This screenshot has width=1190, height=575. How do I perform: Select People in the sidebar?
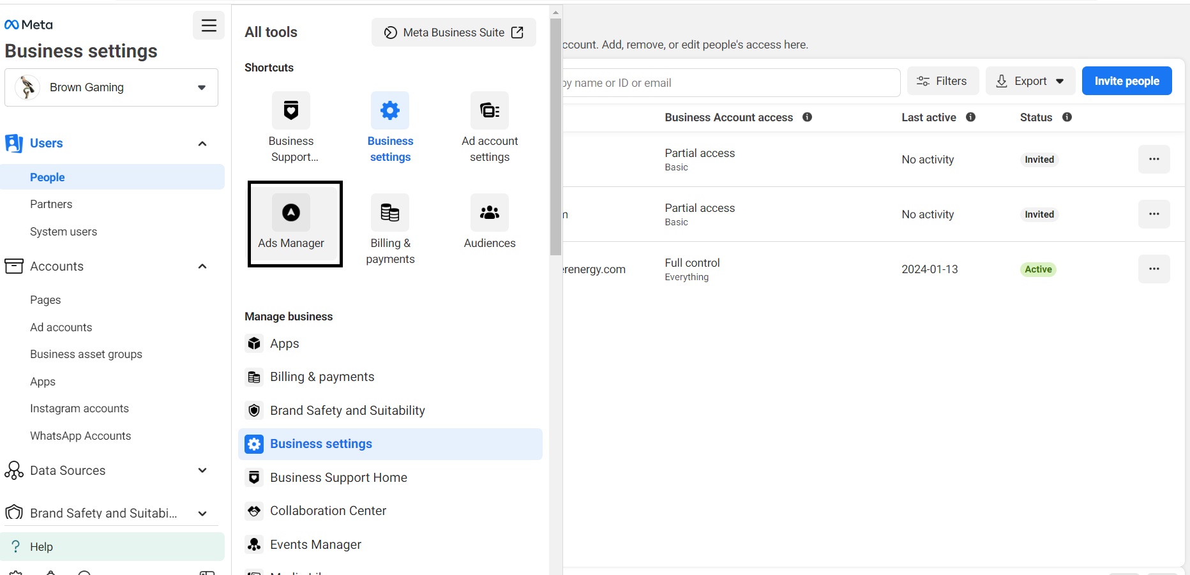pyautogui.click(x=112, y=177)
